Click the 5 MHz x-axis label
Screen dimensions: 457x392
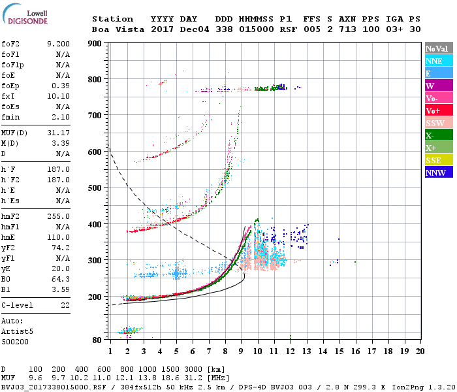pos(176,351)
